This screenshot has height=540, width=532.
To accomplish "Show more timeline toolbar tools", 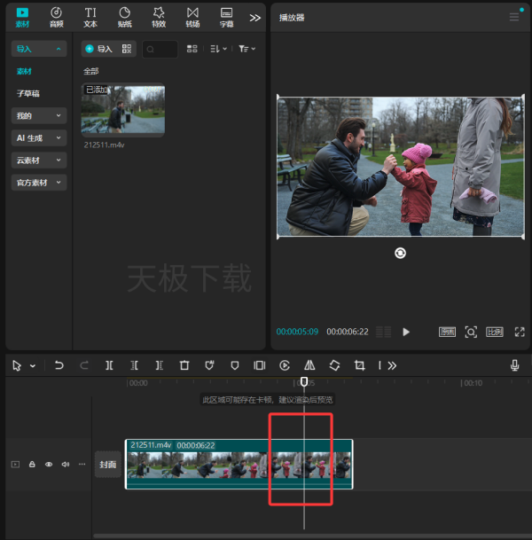I will click(x=392, y=365).
